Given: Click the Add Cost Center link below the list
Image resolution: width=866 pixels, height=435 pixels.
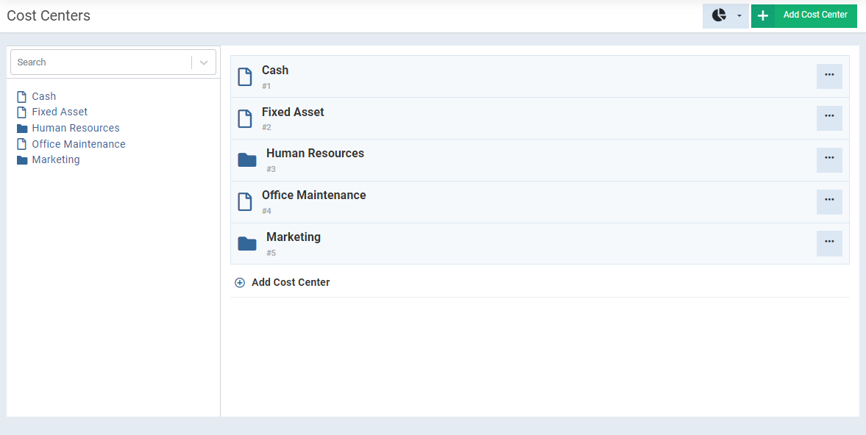Looking at the screenshot, I should [290, 282].
